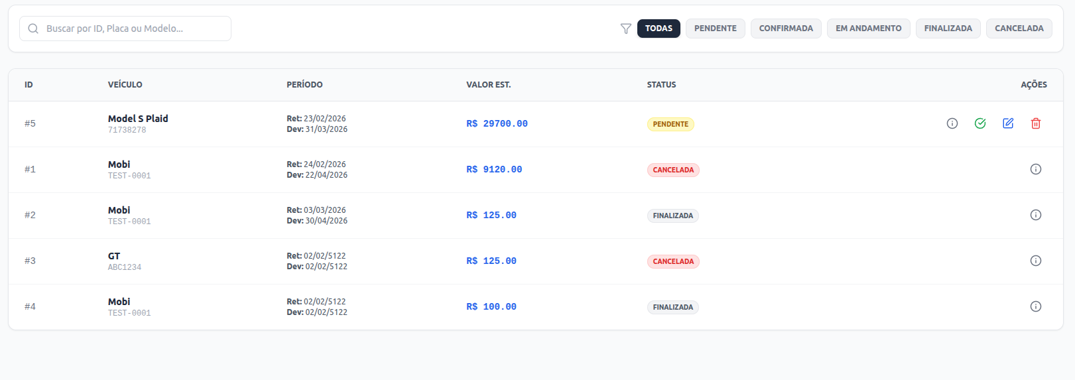Click Mobi vehicle name in row #2
Screen dimensions: 1075x380
pos(119,210)
